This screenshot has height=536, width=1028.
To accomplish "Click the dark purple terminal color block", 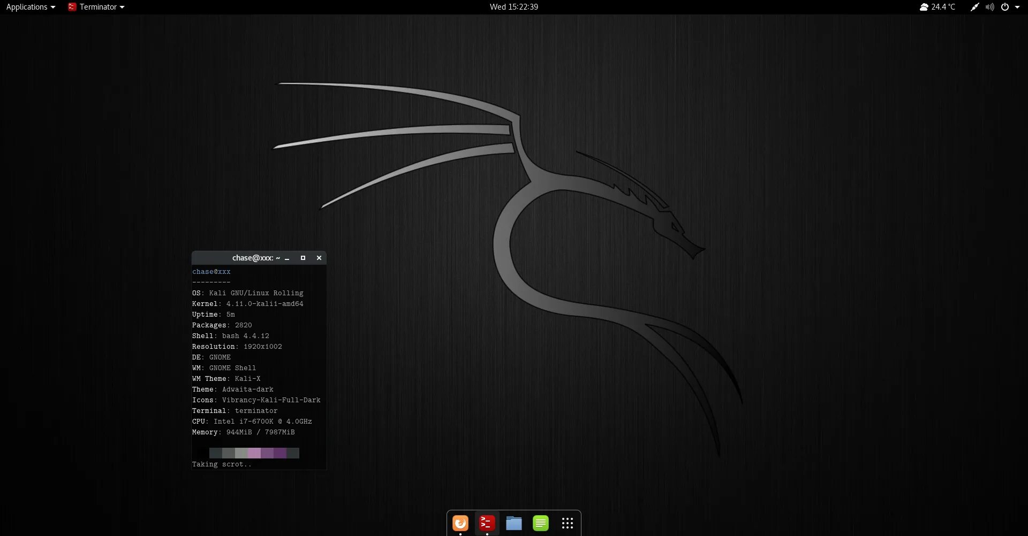I will coord(280,453).
